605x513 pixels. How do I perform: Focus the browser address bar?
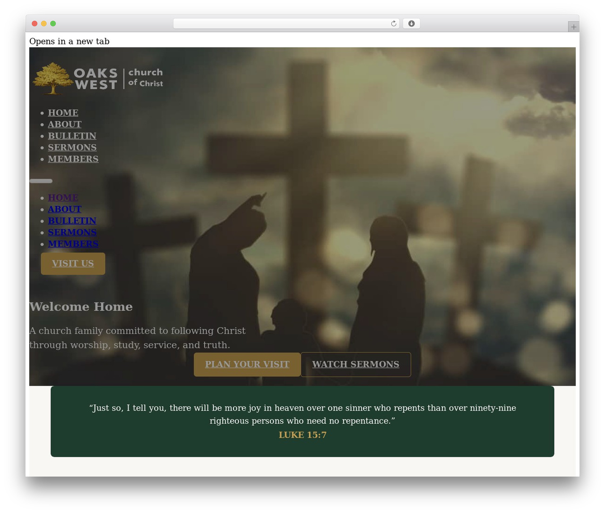[286, 24]
